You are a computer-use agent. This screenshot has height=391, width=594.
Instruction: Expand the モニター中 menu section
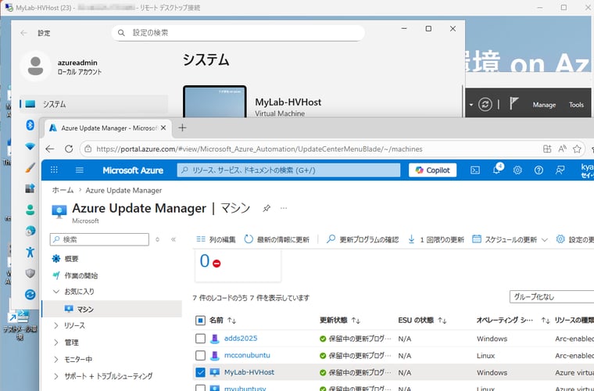[x=56, y=359]
